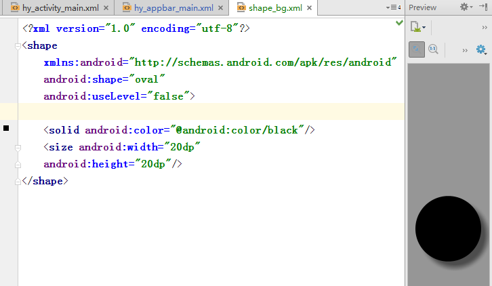Click the Preview panel title

coord(422,7)
